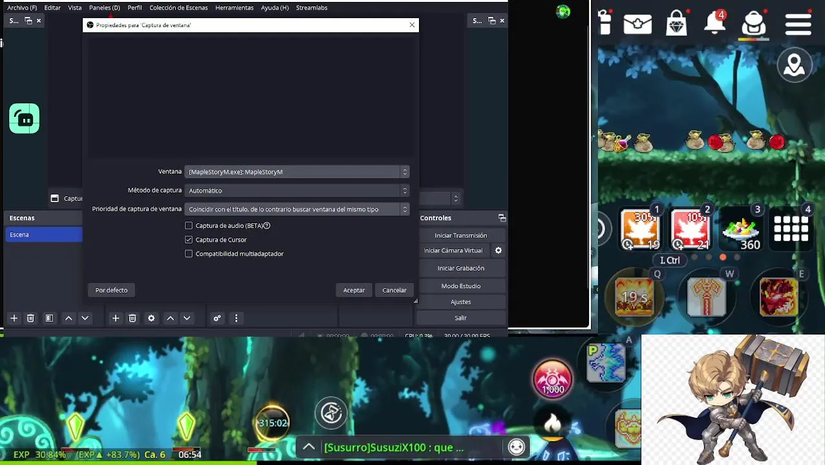Screen dimensions: 825x465
Task: Open the Archivo (F) menu
Action: (22, 8)
